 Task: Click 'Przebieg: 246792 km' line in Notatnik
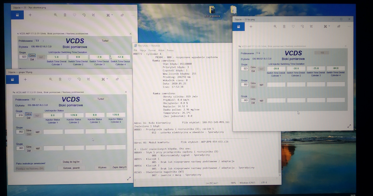[x=177, y=77]
